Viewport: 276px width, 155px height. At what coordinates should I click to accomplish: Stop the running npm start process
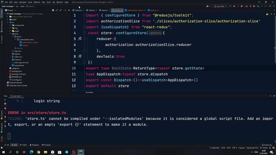pos(241,6)
